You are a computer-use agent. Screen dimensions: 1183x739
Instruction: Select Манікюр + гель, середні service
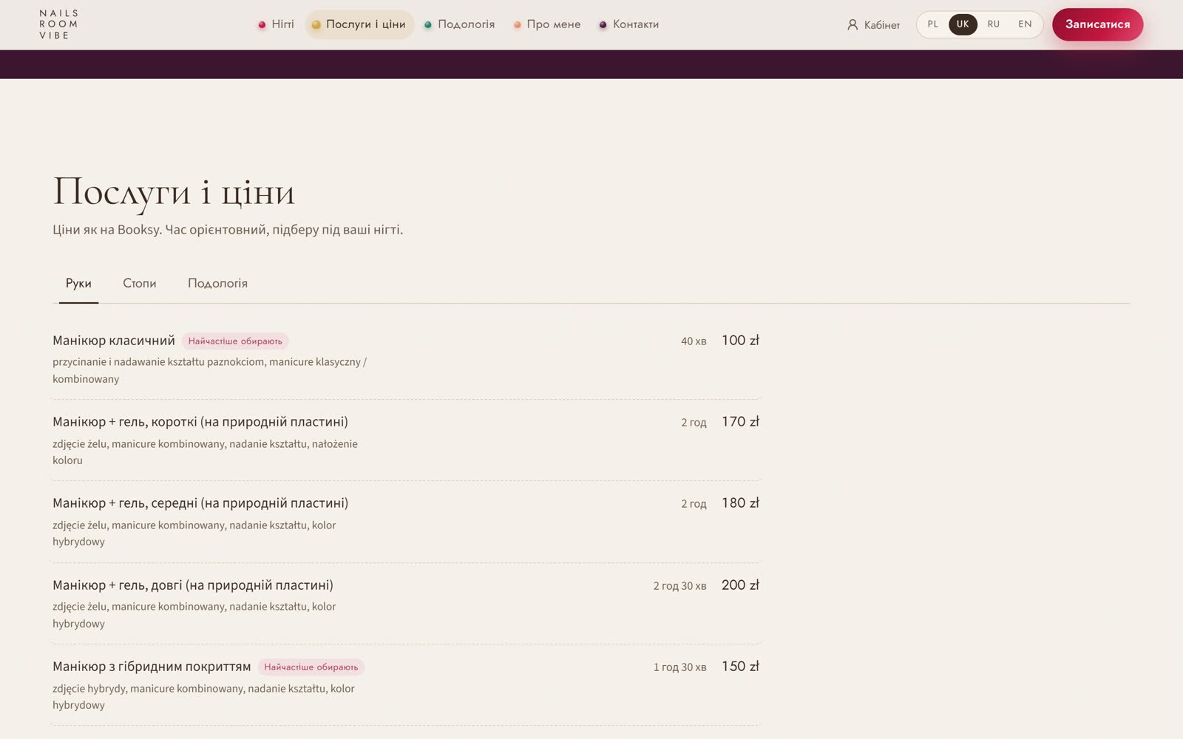click(200, 503)
